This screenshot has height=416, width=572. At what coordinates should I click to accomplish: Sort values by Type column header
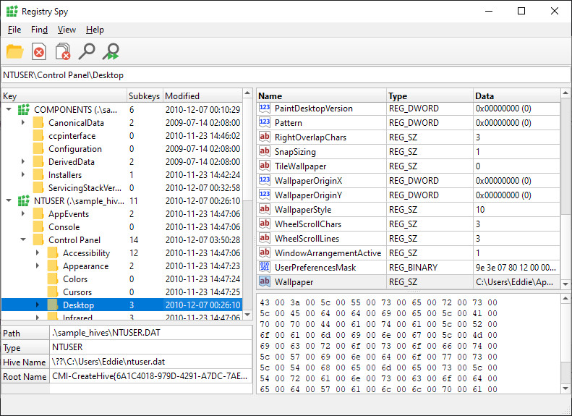click(x=430, y=96)
